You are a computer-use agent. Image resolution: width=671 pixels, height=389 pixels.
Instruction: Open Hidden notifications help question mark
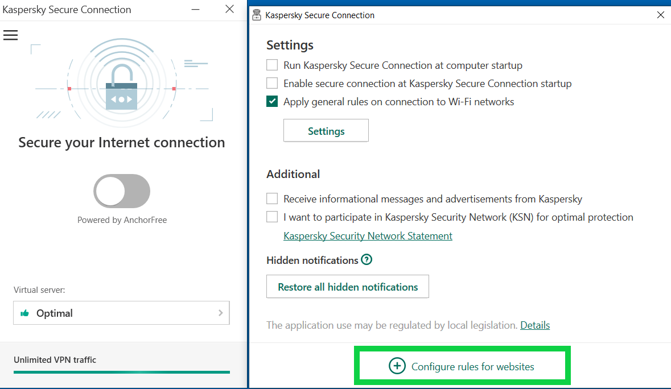pos(367,259)
